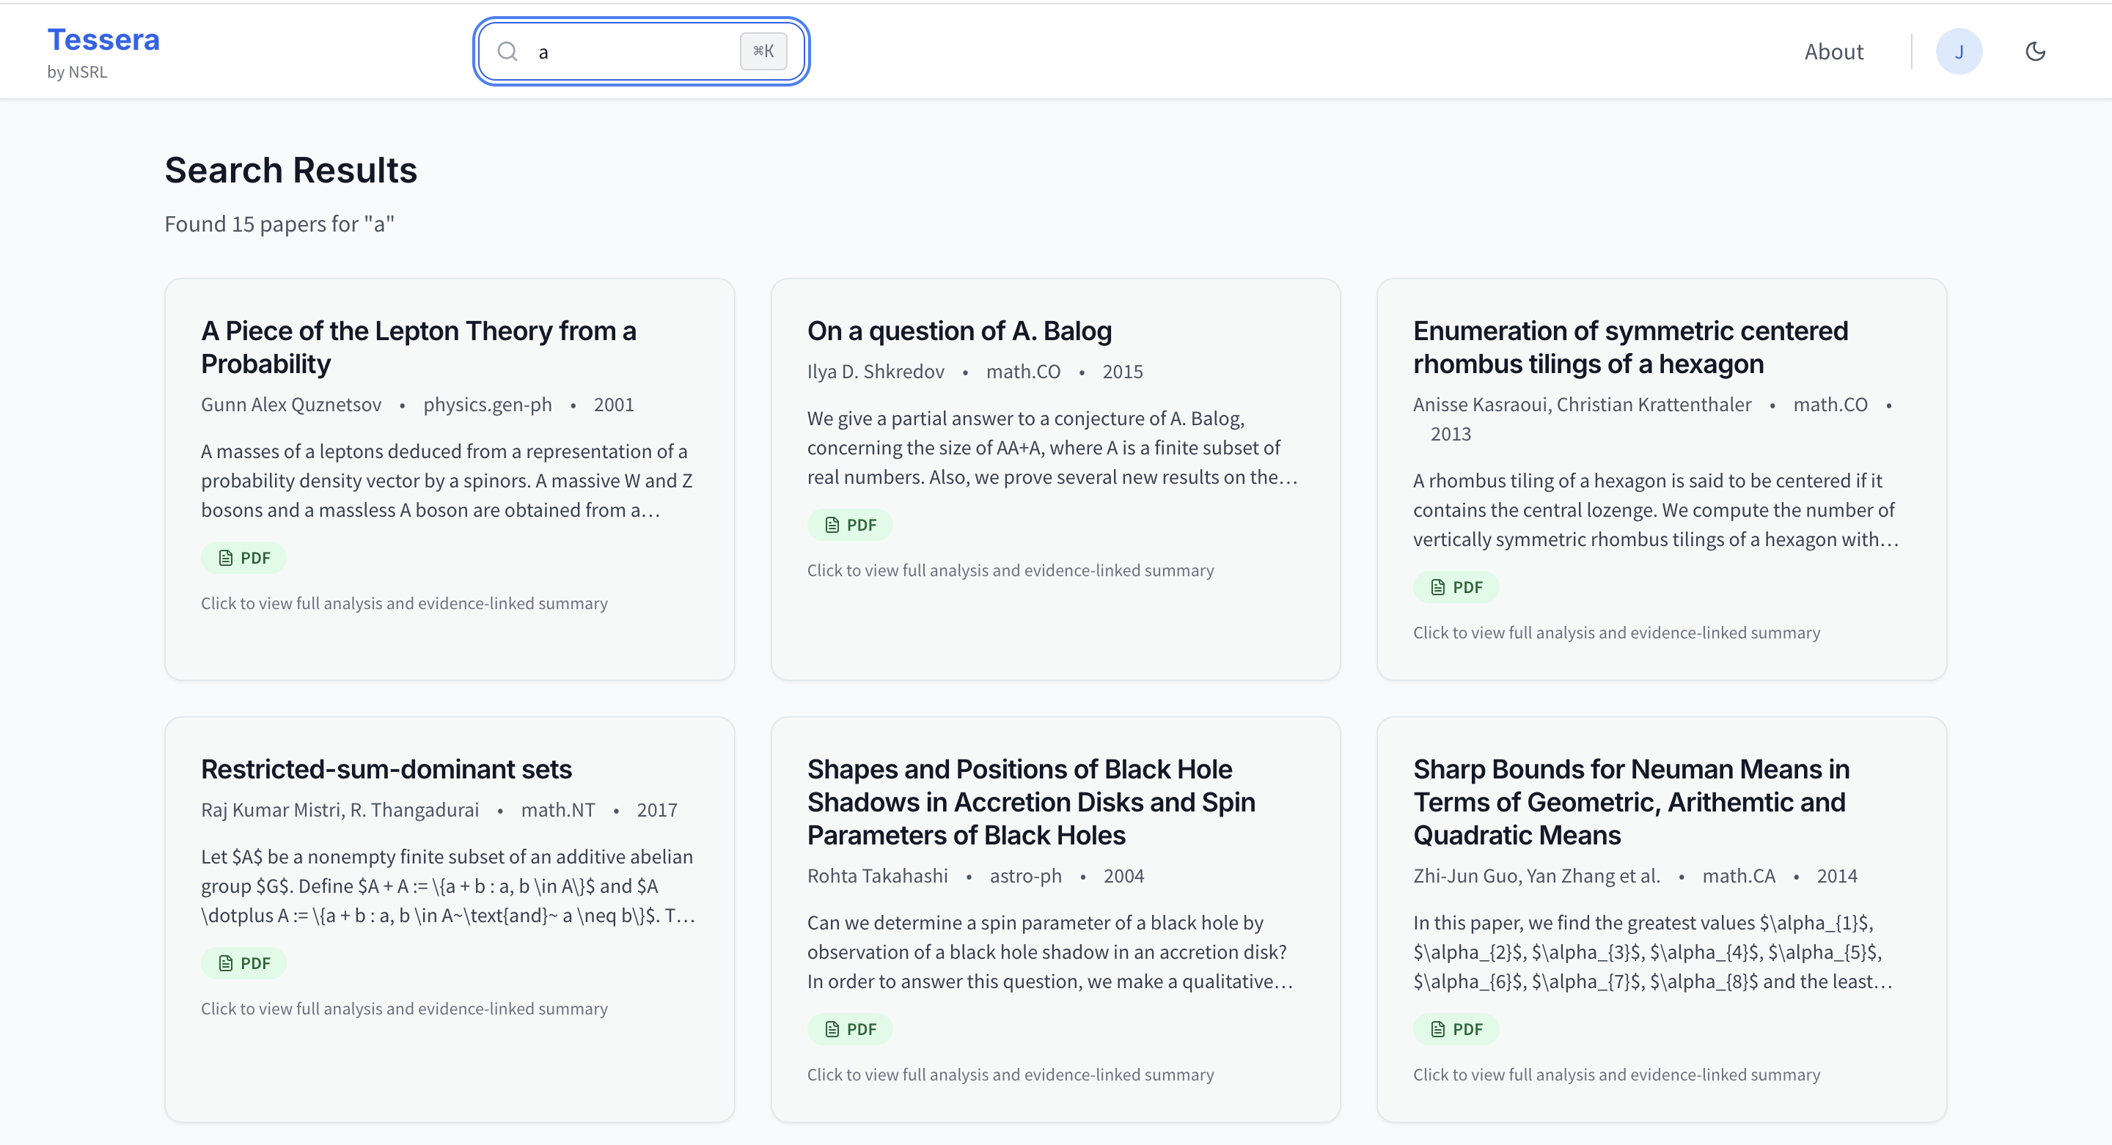Viewport: 2112px width, 1145px height.
Task: Go to the Tessera home logo
Action: point(103,40)
